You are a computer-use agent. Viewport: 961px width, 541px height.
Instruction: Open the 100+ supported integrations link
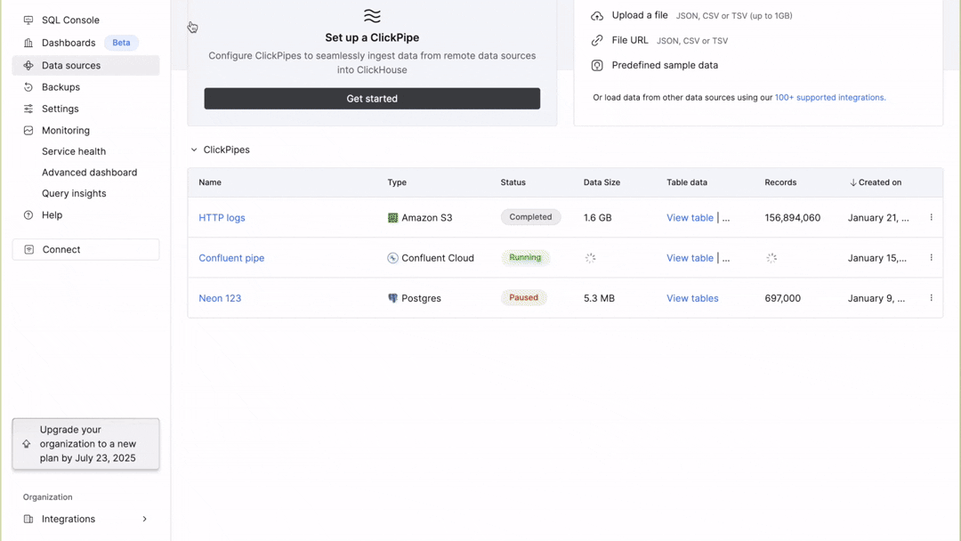829,98
